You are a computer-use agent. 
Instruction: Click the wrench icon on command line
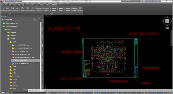tap(27, 90)
